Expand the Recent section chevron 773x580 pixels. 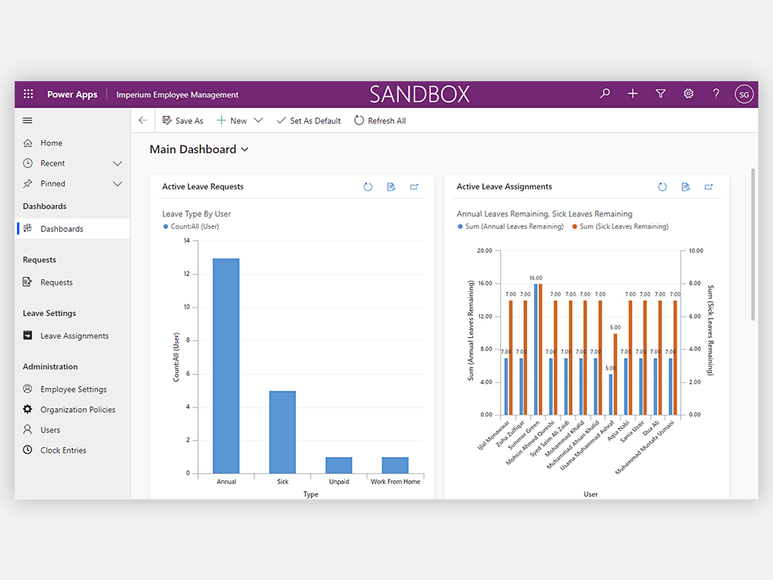(117, 163)
